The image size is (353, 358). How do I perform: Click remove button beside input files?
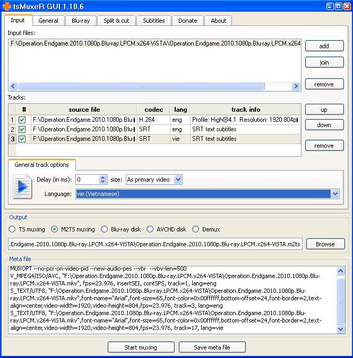(x=324, y=84)
